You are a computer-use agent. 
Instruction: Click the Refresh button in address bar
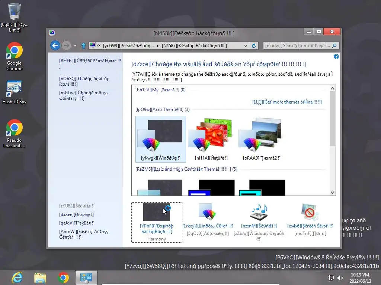click(254, 46)
